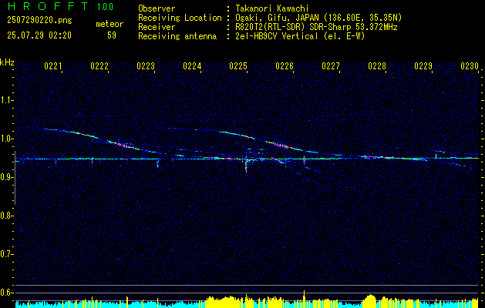Click the 1.0 kHz axis label

click(6, 139)
